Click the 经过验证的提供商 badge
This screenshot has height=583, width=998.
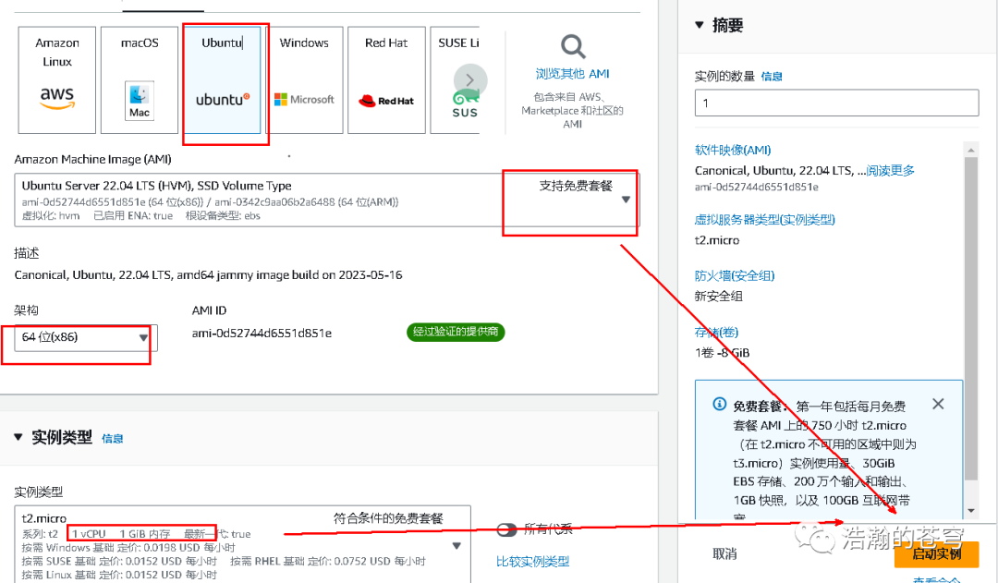click(455, 332)
